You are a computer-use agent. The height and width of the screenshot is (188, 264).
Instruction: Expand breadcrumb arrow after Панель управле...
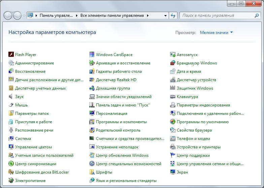click(x=77, y=15)
